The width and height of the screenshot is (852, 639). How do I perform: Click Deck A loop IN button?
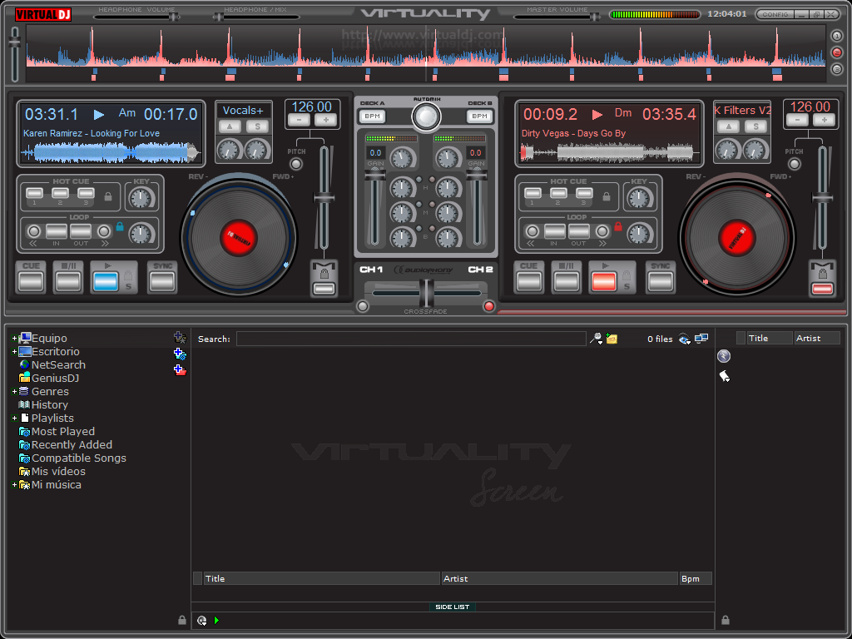tap(57, 232)
